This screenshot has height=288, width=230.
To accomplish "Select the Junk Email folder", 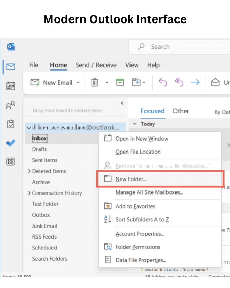I will [45, 226].
